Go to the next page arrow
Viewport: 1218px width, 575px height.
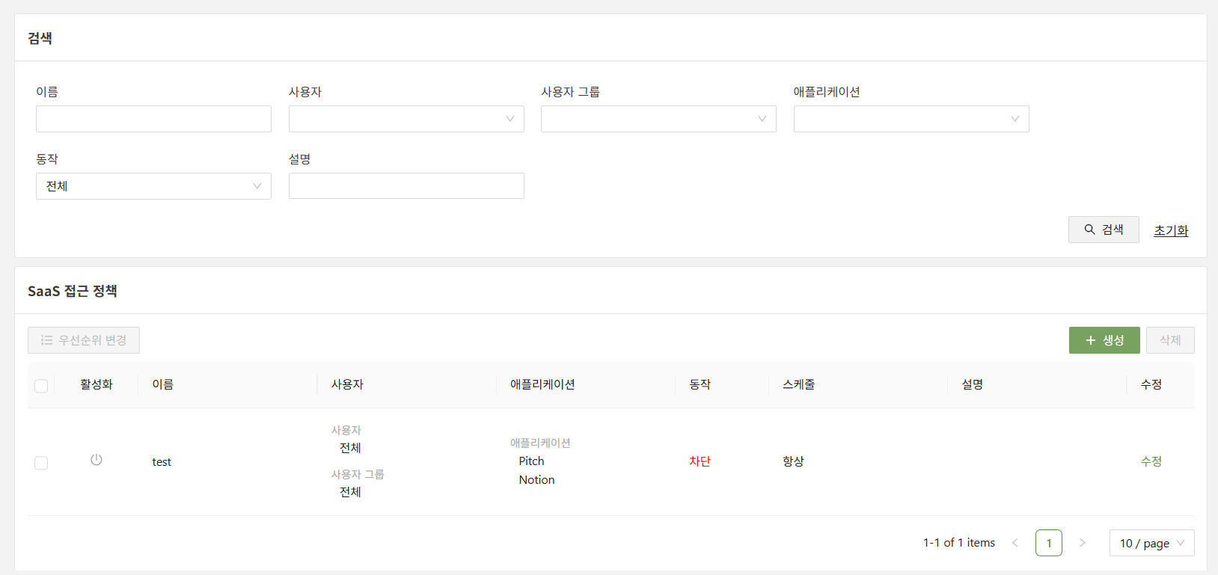(1082, 543)
